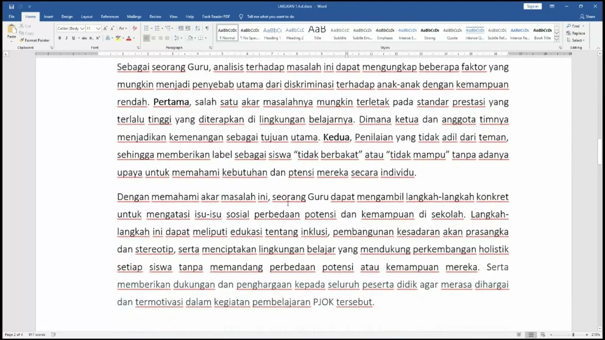Open the Select dropdown in Editing
This screenshot has height=340, width=605.
[x=577, y=40]
